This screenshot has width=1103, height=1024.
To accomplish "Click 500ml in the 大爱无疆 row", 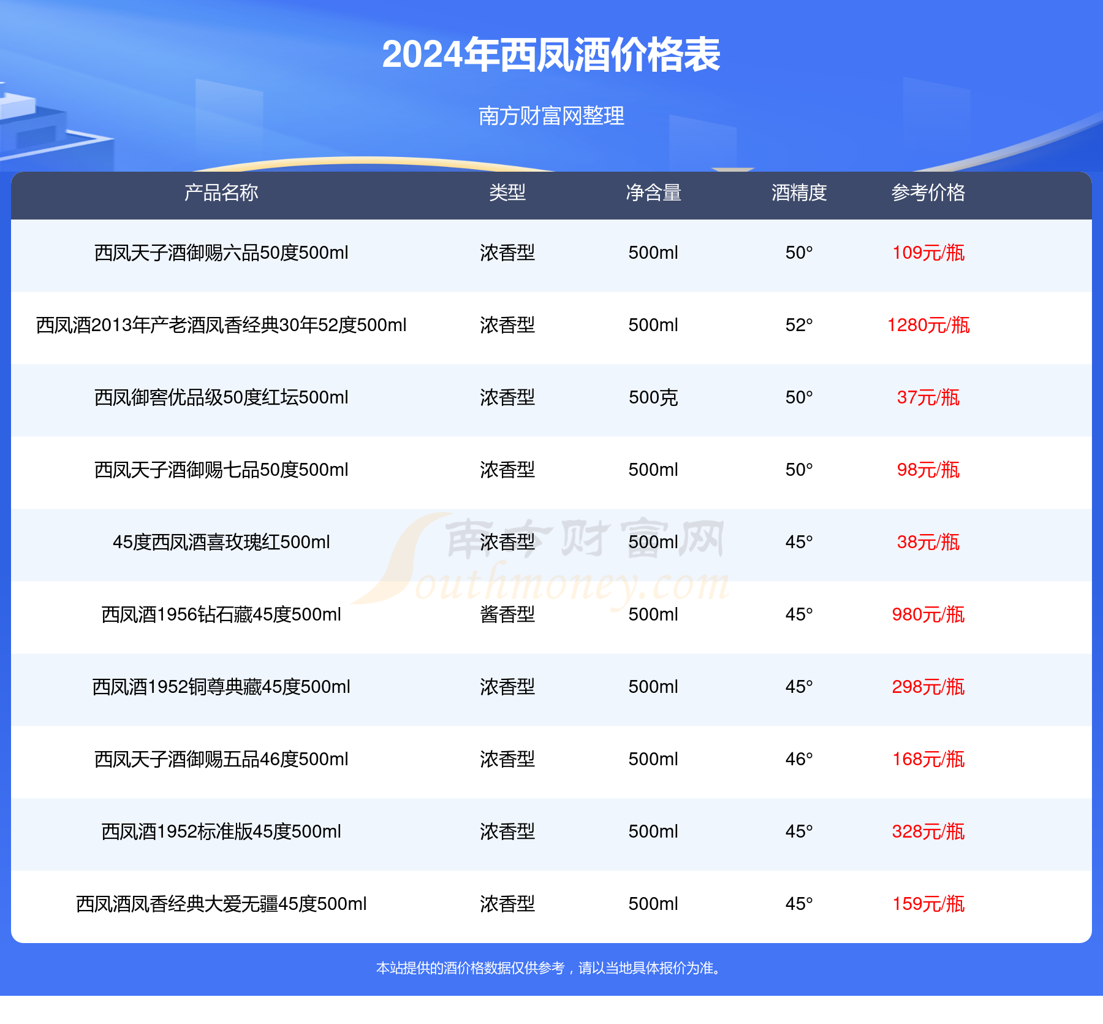I will tap(653, 904).
